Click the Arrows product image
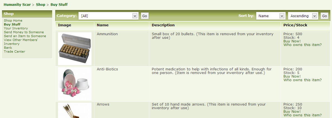 click(74, 110)
